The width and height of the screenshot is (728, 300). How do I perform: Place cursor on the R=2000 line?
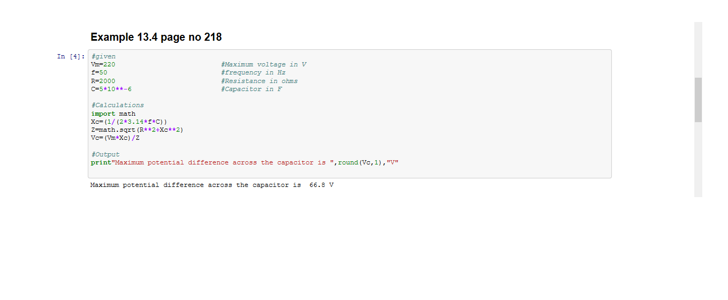click(x=103, y=81)
